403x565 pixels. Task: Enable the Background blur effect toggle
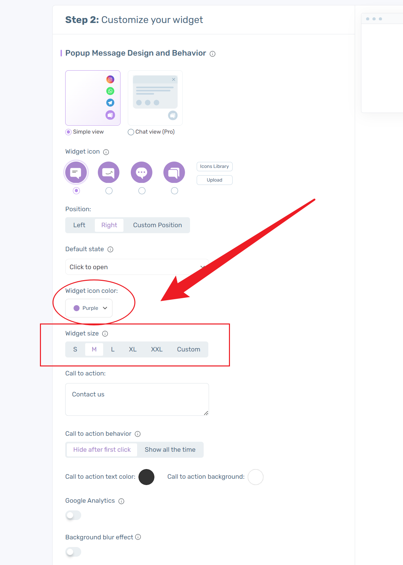point(73,552)
